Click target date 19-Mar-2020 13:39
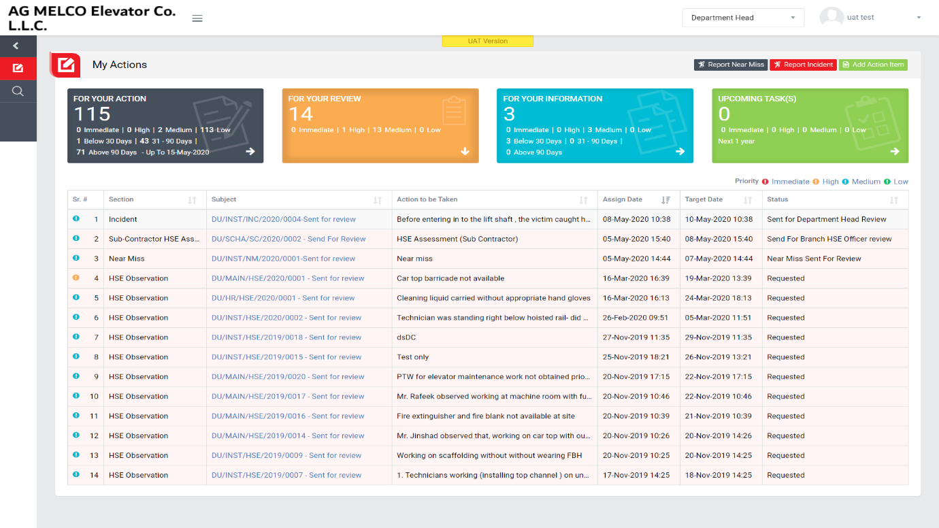 (719, 278)
